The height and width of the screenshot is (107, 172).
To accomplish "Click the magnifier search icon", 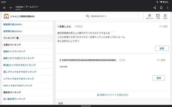I will [x=88, y=16].
